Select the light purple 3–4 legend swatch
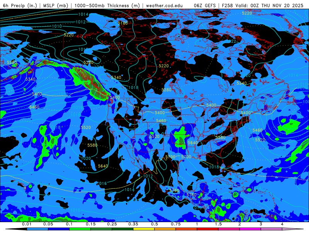309x231 pixels. (272, 229)
